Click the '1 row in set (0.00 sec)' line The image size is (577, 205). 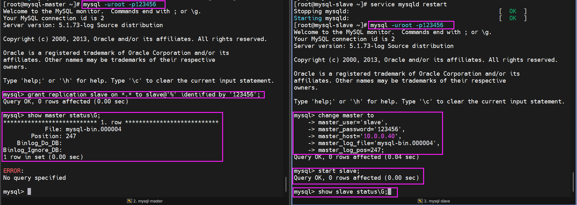coord(43,157)
